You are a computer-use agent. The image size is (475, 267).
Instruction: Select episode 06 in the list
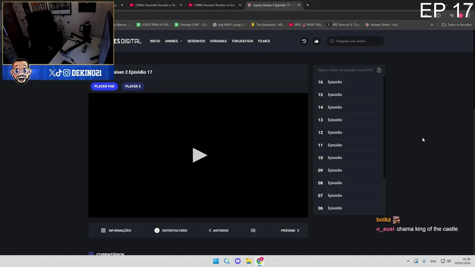348,208
